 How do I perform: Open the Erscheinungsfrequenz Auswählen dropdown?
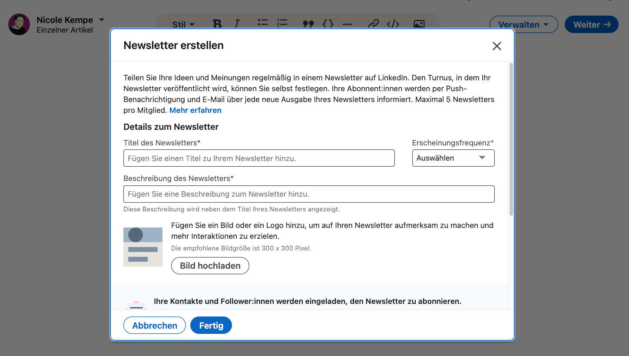[453, 158]
